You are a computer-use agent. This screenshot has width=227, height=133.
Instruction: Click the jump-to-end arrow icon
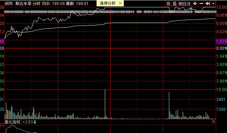[208, 4]
